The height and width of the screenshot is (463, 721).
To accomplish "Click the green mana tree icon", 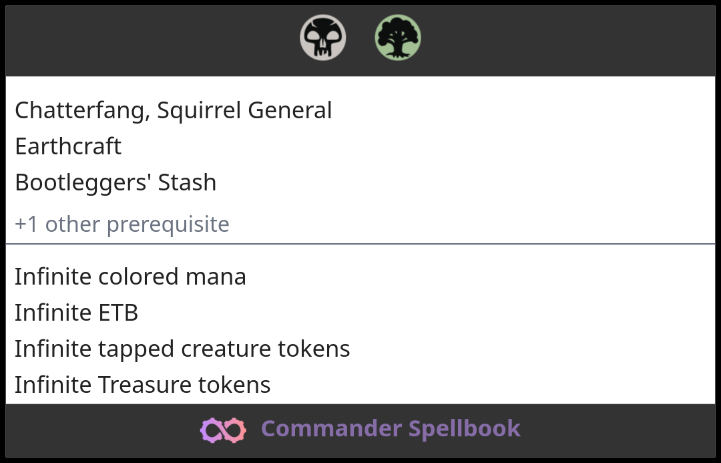I will tap(398, 38).
